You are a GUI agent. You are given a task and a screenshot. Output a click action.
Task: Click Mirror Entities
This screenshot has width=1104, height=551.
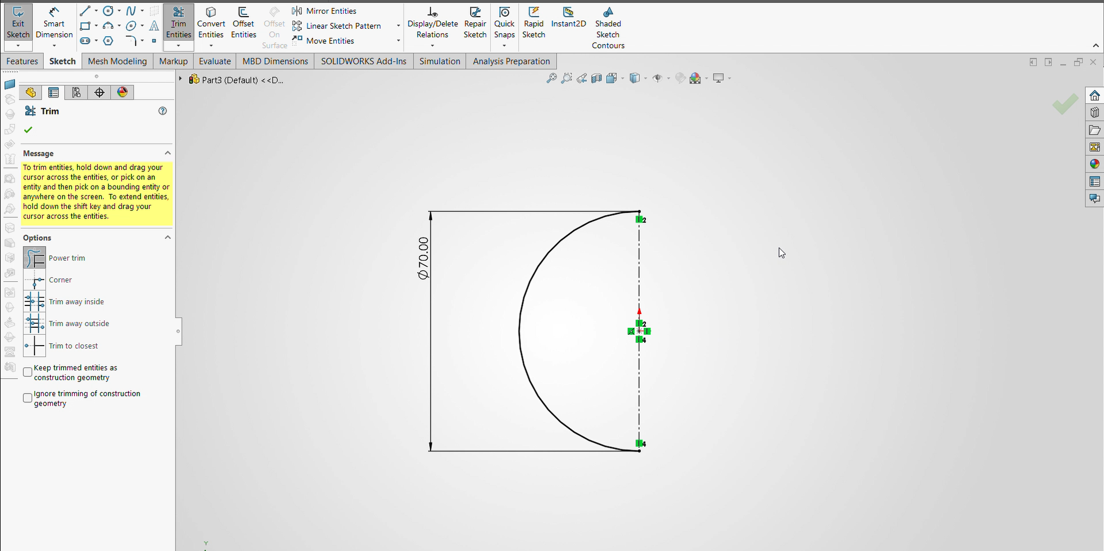tap(324, 11)
